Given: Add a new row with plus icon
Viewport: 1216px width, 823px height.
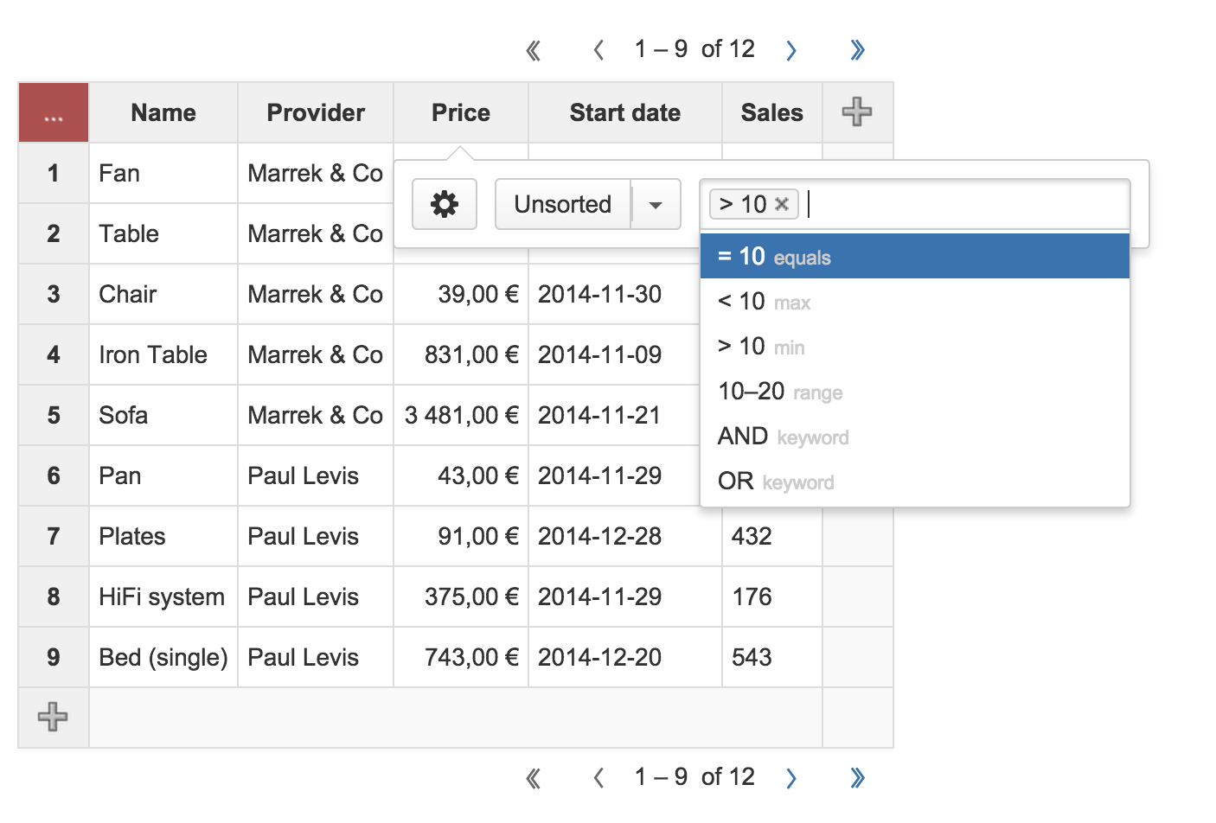Looking at the screenshot, I should 53,717.
